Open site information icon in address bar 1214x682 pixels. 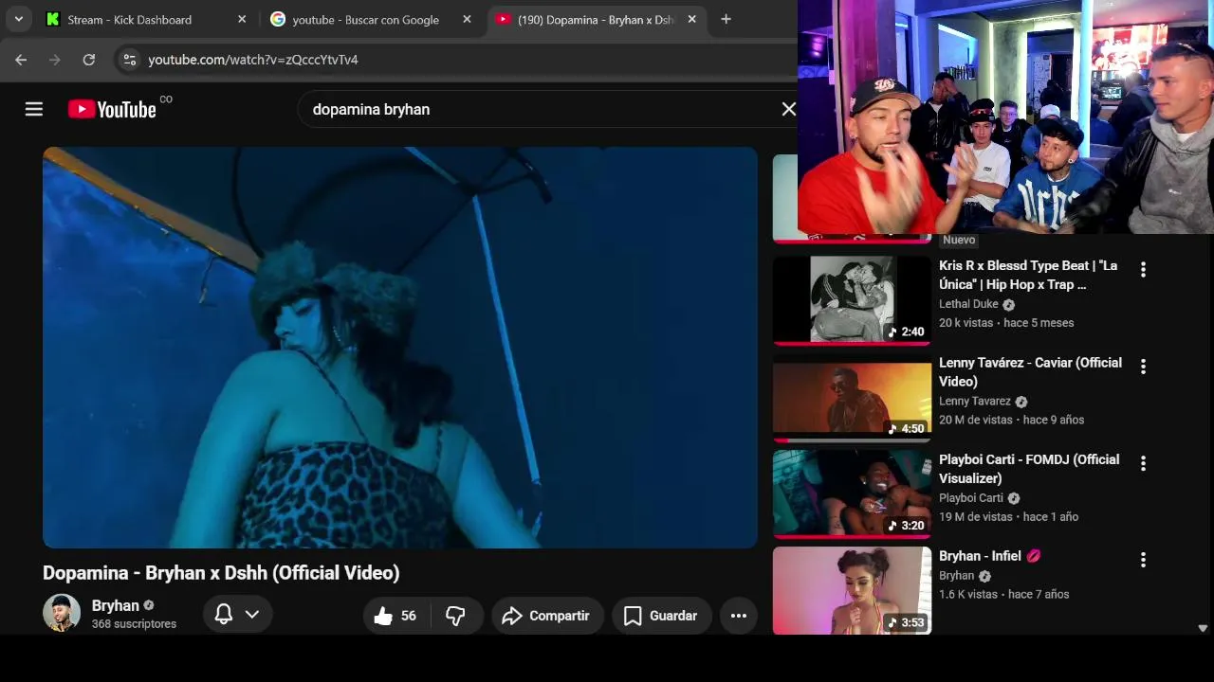[x=129, y=60]
